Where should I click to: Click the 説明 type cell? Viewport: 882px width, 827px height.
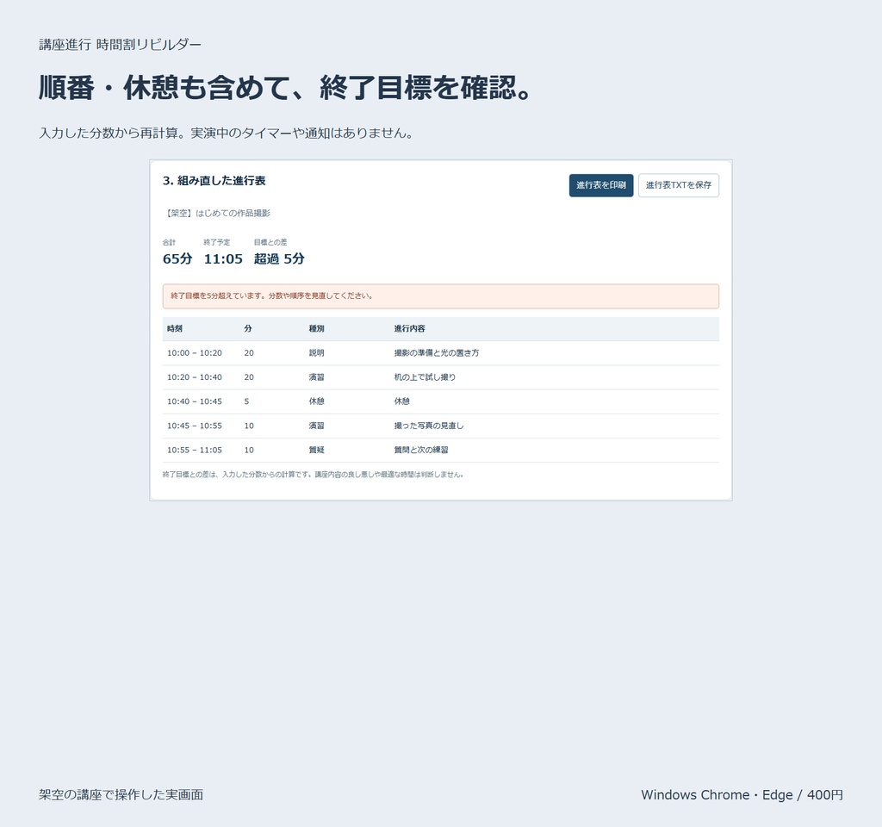click(316, 352)
